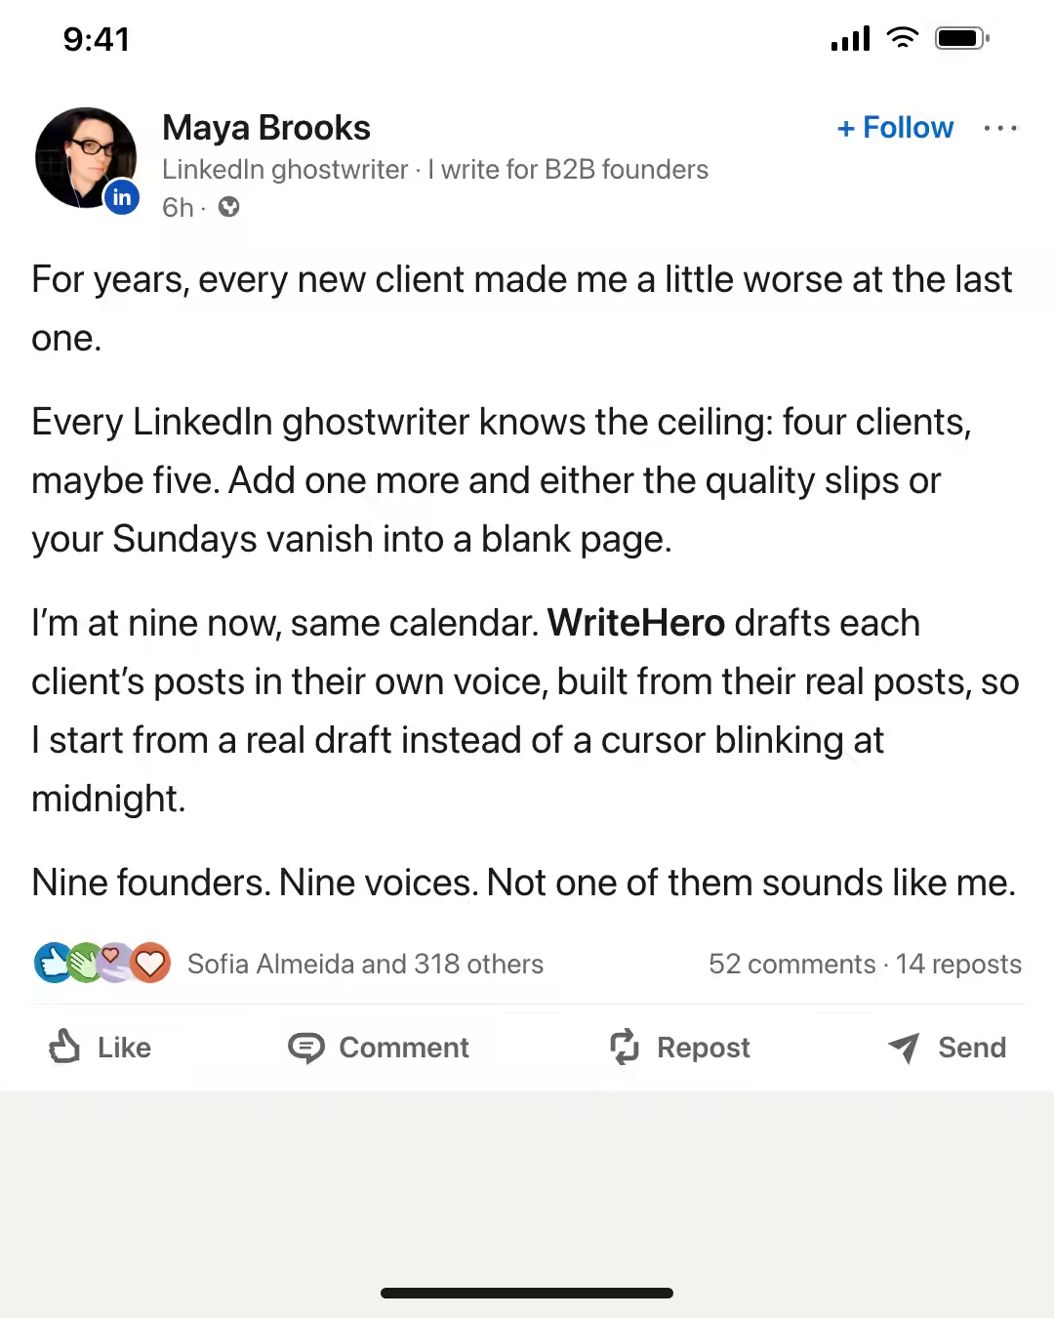Tap the Repost arrows icon
This screenshot has height=1318, width=1054.
(x=625, y=1047)
